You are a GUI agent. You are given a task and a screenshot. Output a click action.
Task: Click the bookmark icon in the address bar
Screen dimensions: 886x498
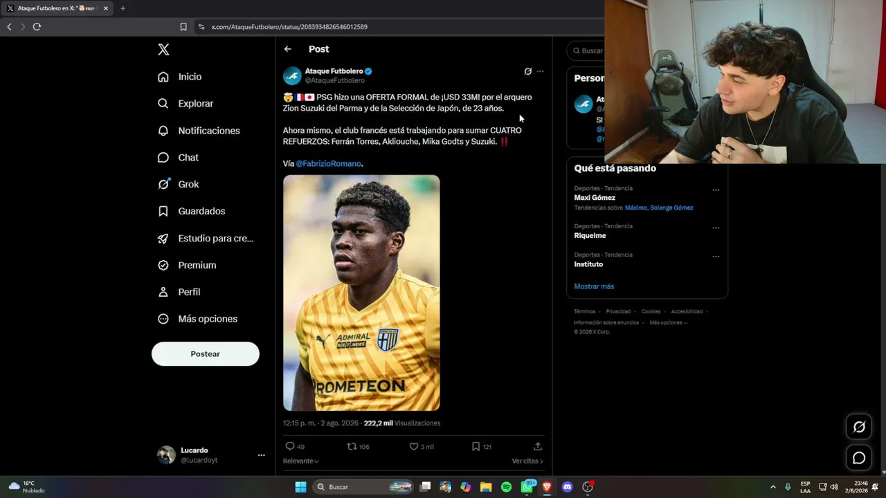click(183, 27)
